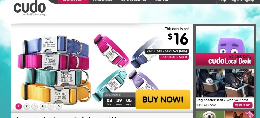Open the Travel by Getaway tab

pyautogui.click(x=133, y=1)
